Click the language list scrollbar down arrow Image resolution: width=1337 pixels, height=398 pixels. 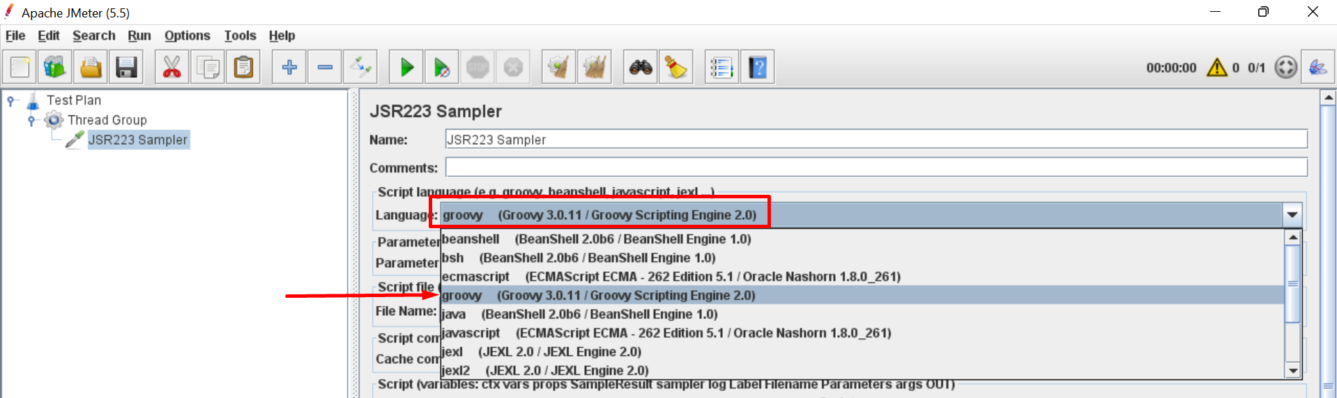[x=1293, y=371]
